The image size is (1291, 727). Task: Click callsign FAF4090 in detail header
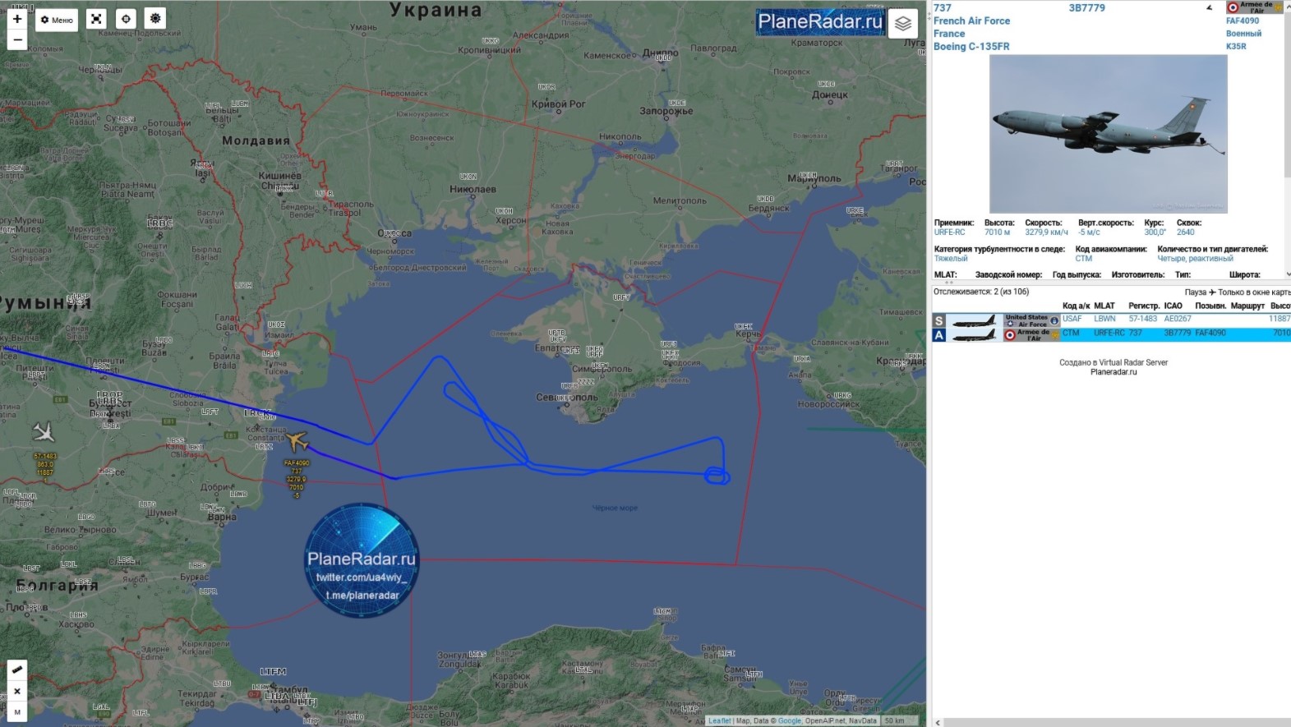[x=1243, y=21]
